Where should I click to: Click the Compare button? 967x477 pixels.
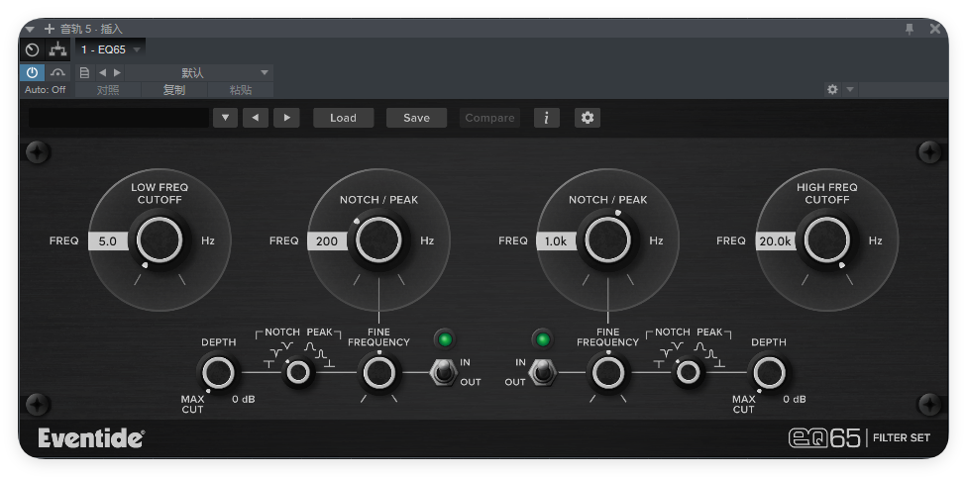pos(489,118)
